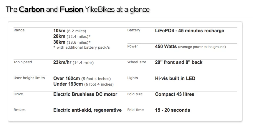
Task: Select the 23km/hr top speed value
Action: [x=73, y=62]
